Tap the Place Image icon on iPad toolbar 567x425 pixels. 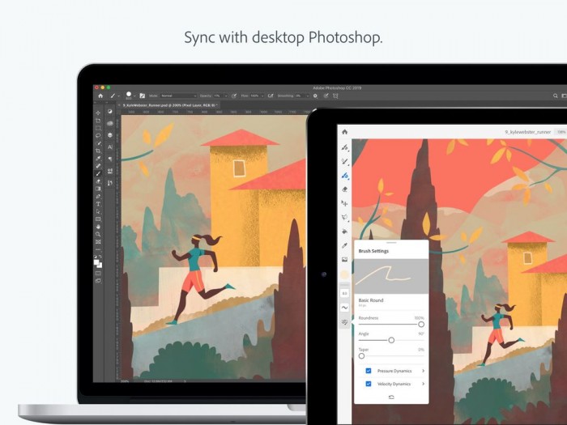(344, 260)
